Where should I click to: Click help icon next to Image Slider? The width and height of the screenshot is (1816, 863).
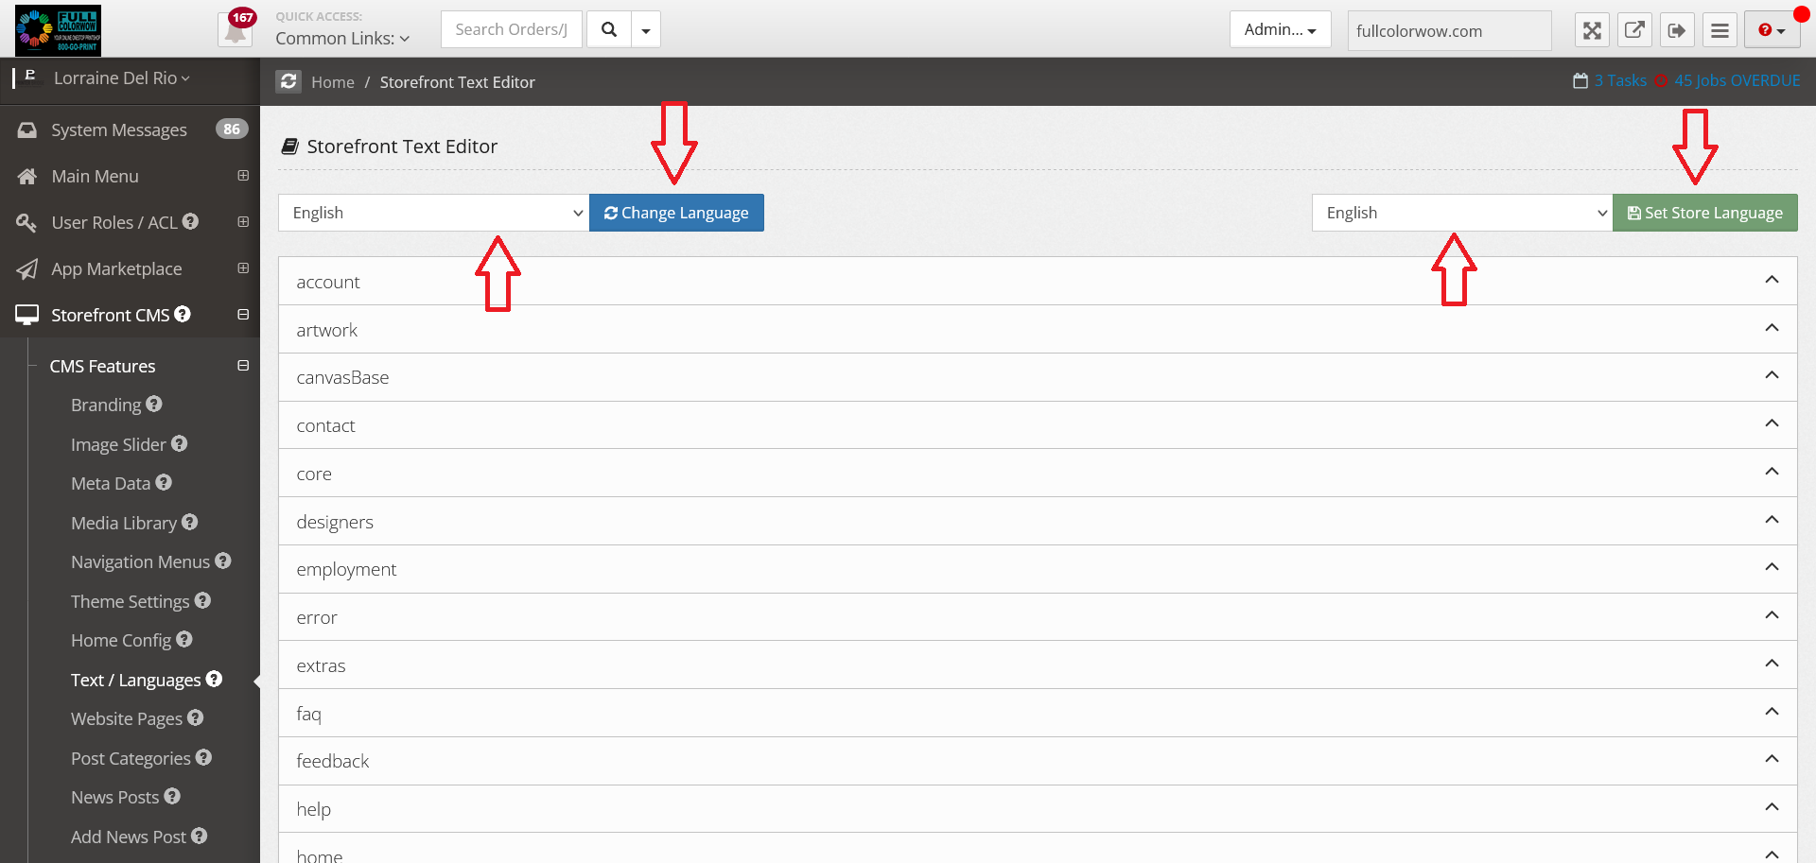coord(179,443)
